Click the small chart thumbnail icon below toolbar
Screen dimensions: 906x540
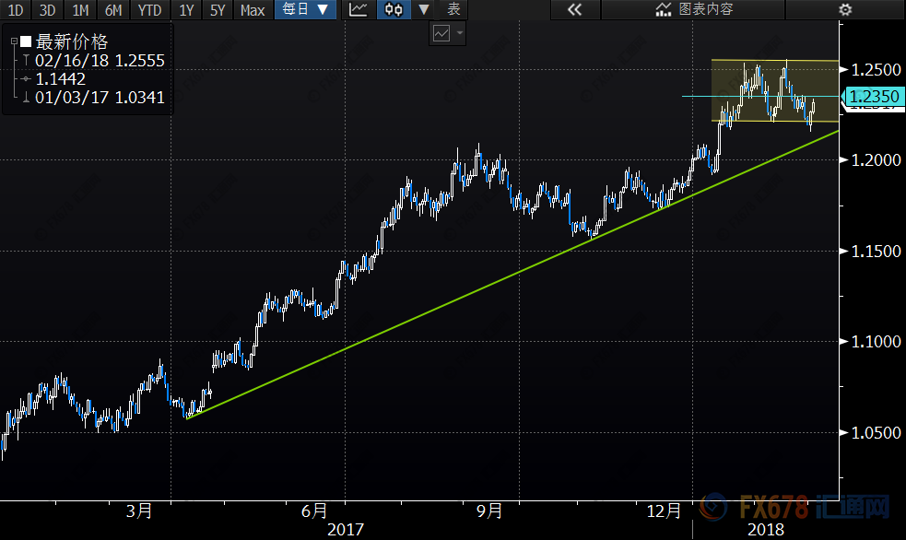[441, 33]
